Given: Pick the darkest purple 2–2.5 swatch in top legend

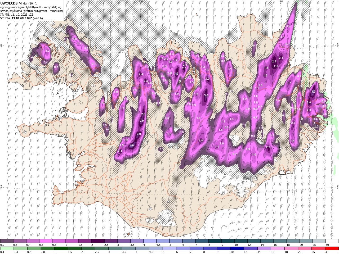Looking at the screenshot, I should (97, 241).
